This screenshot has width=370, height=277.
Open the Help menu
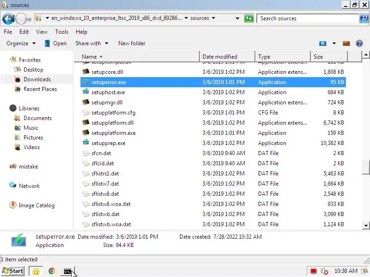(x=81, y=32)
